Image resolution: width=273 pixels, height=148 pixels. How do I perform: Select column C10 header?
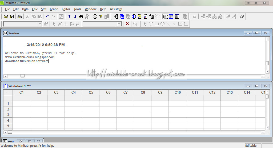[177, 93]
